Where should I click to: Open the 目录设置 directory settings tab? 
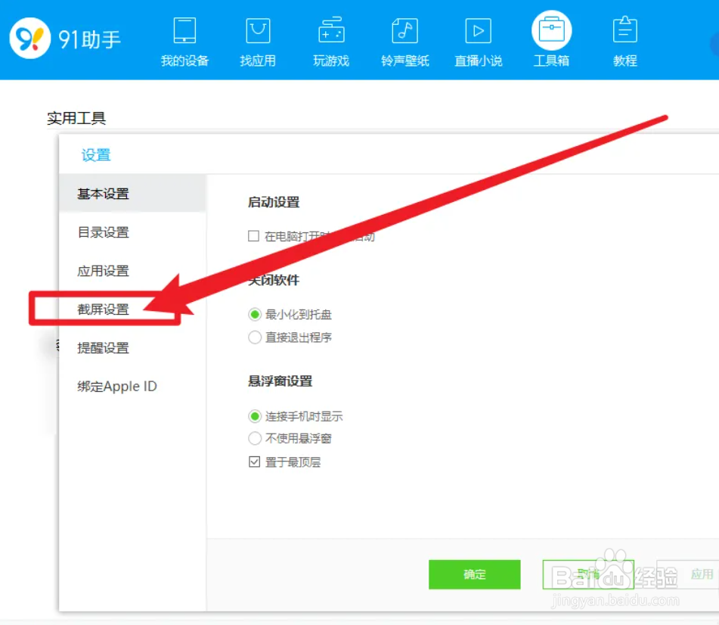(102, 232)
